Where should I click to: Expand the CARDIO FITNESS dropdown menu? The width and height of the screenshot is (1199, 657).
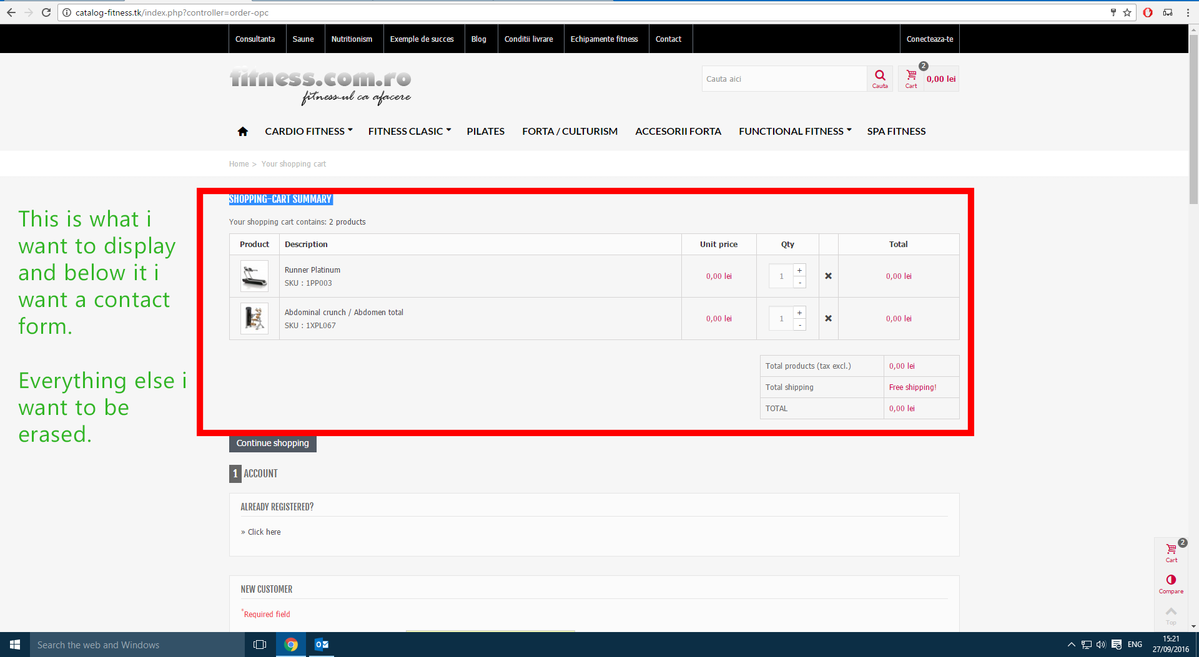click(308, 131)
